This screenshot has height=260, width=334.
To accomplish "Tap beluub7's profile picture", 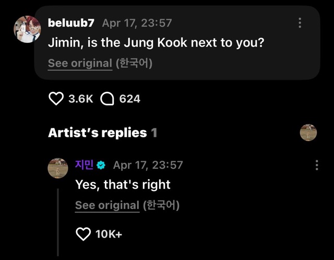I will click(27, 29).
